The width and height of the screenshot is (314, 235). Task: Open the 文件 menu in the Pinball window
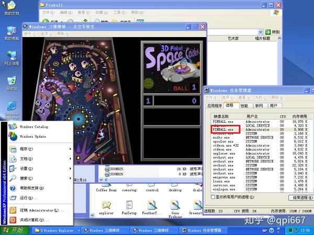point(48,13)
